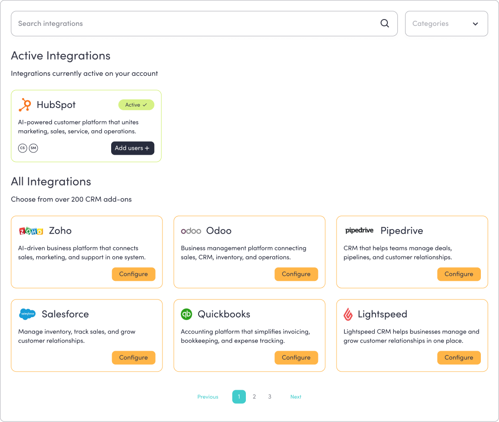499x422 pixels.
Task: Click the search magnifier icon
Action: pos(385,24)
